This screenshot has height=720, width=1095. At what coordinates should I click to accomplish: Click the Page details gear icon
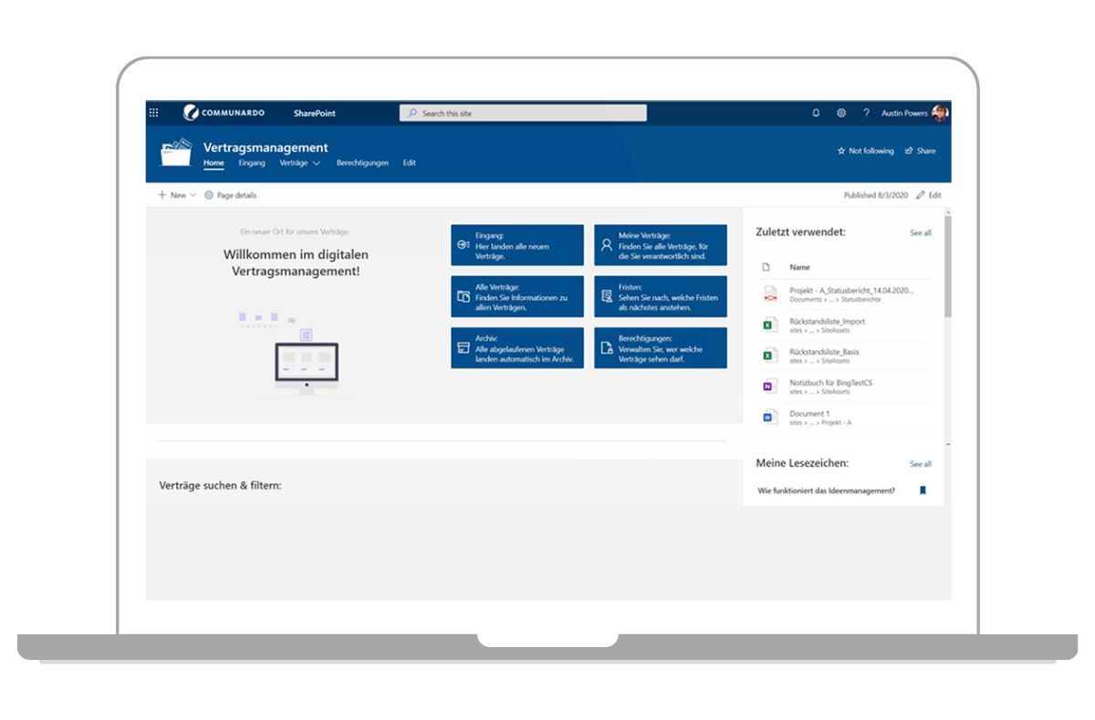(209, 195)
